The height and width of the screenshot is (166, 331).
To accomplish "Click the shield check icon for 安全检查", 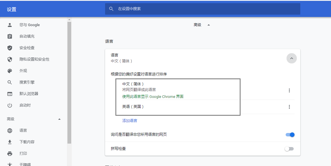I will tap(10, 48).
